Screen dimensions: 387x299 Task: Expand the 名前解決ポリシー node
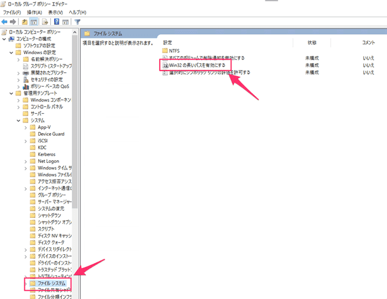(18, 60)
